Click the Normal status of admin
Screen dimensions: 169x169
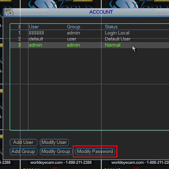coord(113,45)
